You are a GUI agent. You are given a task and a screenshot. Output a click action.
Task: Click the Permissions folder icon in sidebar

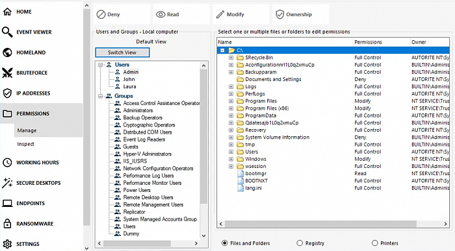click(7, 114)
